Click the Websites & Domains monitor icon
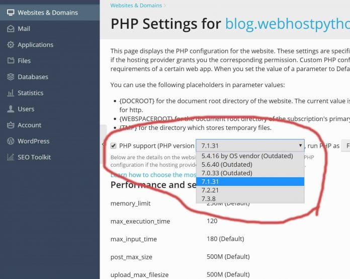Viewport: 350px width, 279px height. click(11, 13)
